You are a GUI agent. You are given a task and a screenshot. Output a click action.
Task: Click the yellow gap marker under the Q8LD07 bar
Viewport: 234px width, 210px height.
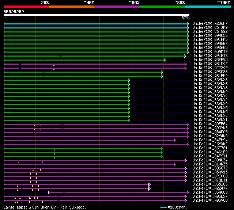click(54, 65)
